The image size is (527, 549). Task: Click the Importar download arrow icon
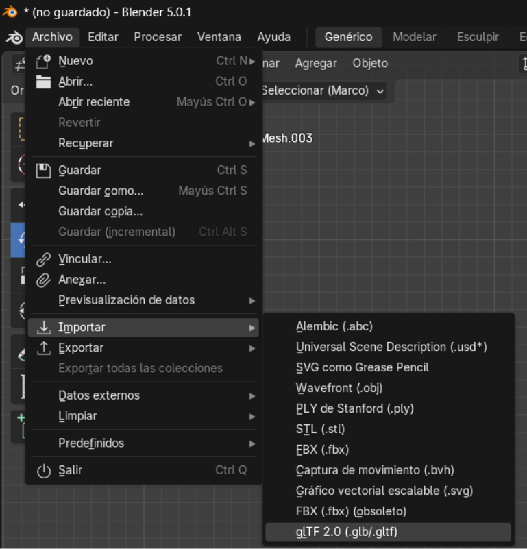(43, 328)
